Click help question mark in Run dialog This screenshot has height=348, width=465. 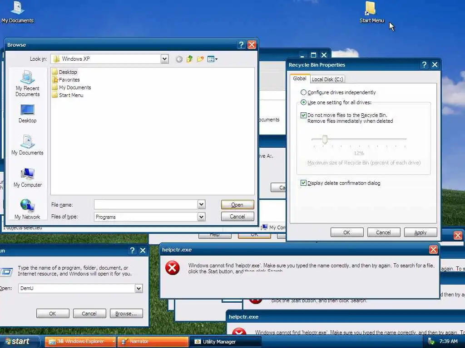(x=132, y=250)
